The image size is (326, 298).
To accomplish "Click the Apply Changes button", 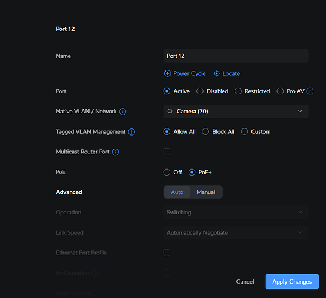I will pyautogui.click(x=292, y=281).
